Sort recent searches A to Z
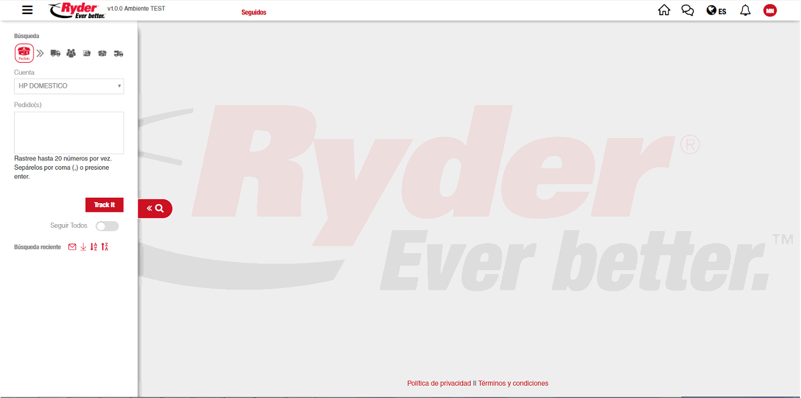This screenshot has height=398, width=801. [x=94, y=247]
